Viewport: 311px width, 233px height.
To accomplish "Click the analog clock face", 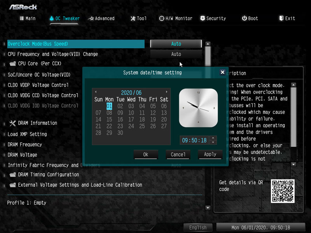I will (198, 108).
